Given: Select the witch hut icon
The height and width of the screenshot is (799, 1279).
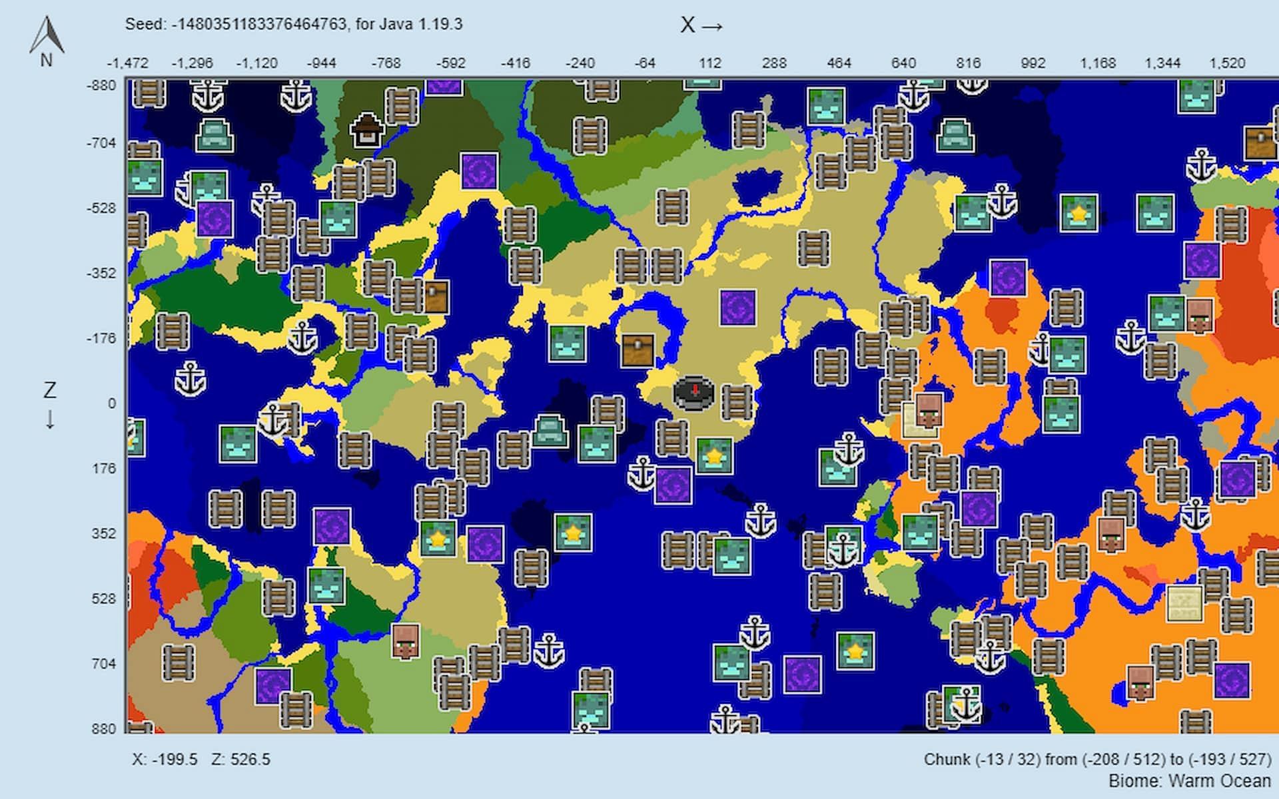Looking at the screenshot, I should tap(366, 130).
